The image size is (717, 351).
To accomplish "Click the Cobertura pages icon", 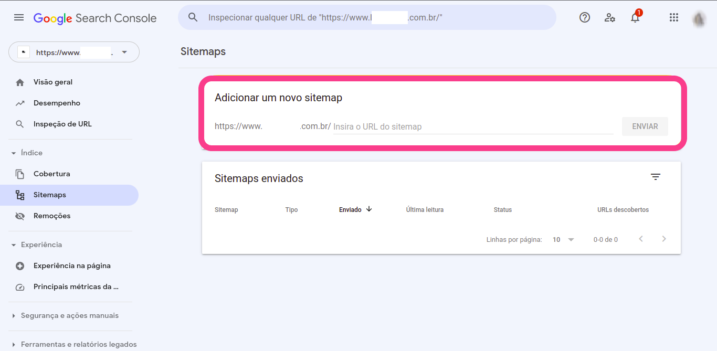I will [20, 174].
